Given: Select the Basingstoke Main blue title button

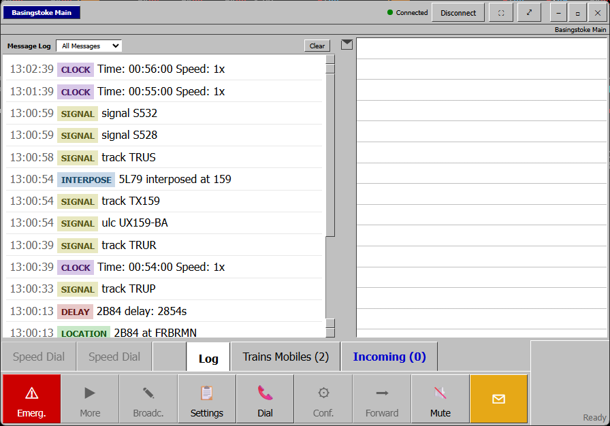Looking at the screenshot, I should (42, 12).
